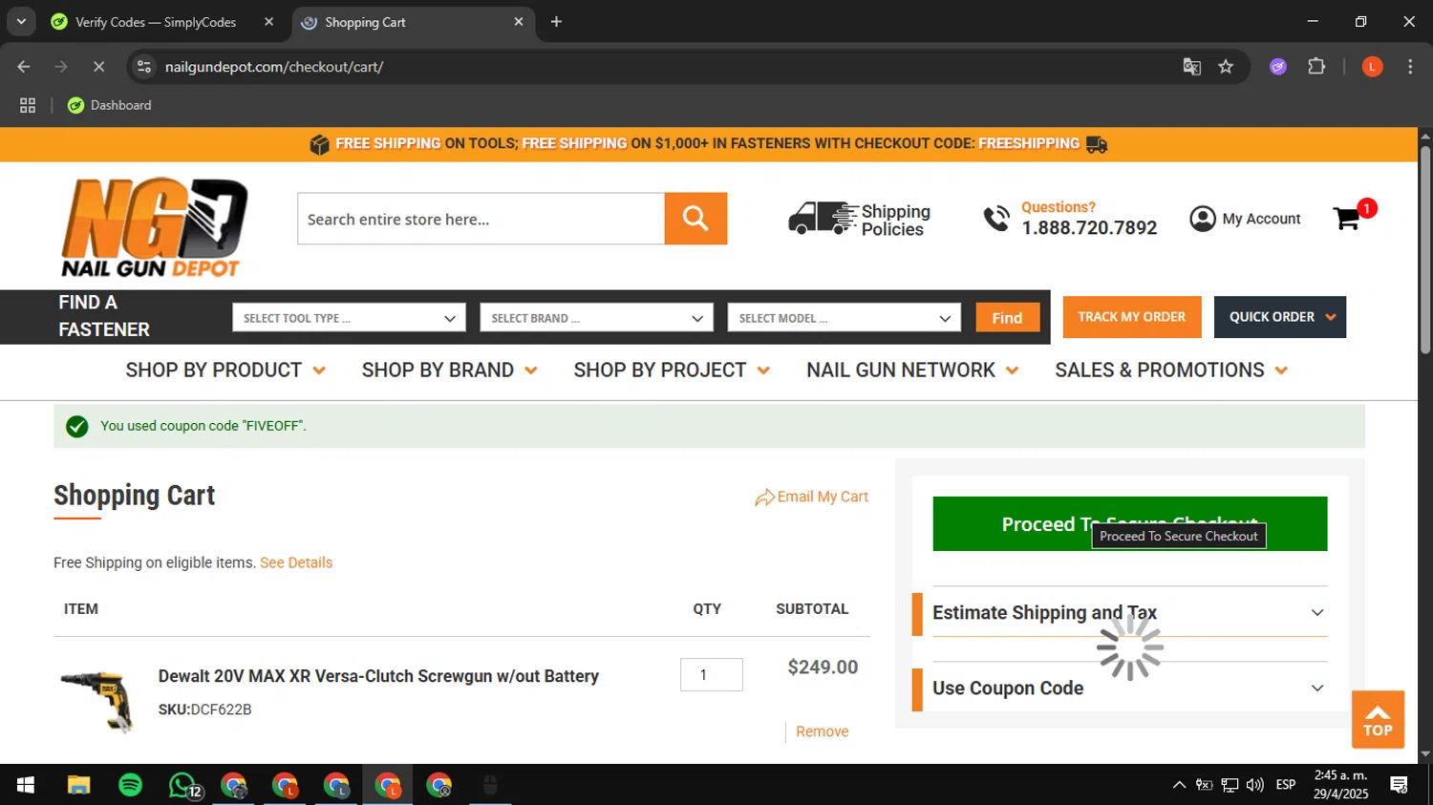Open Windows Start menu

26,785
